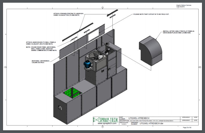Click the left edge alignment triangle marker

5,67
